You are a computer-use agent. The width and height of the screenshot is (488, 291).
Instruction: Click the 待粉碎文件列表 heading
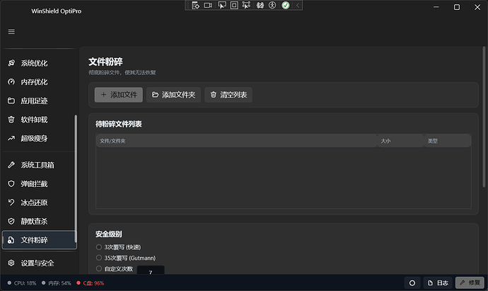(119, 124)
